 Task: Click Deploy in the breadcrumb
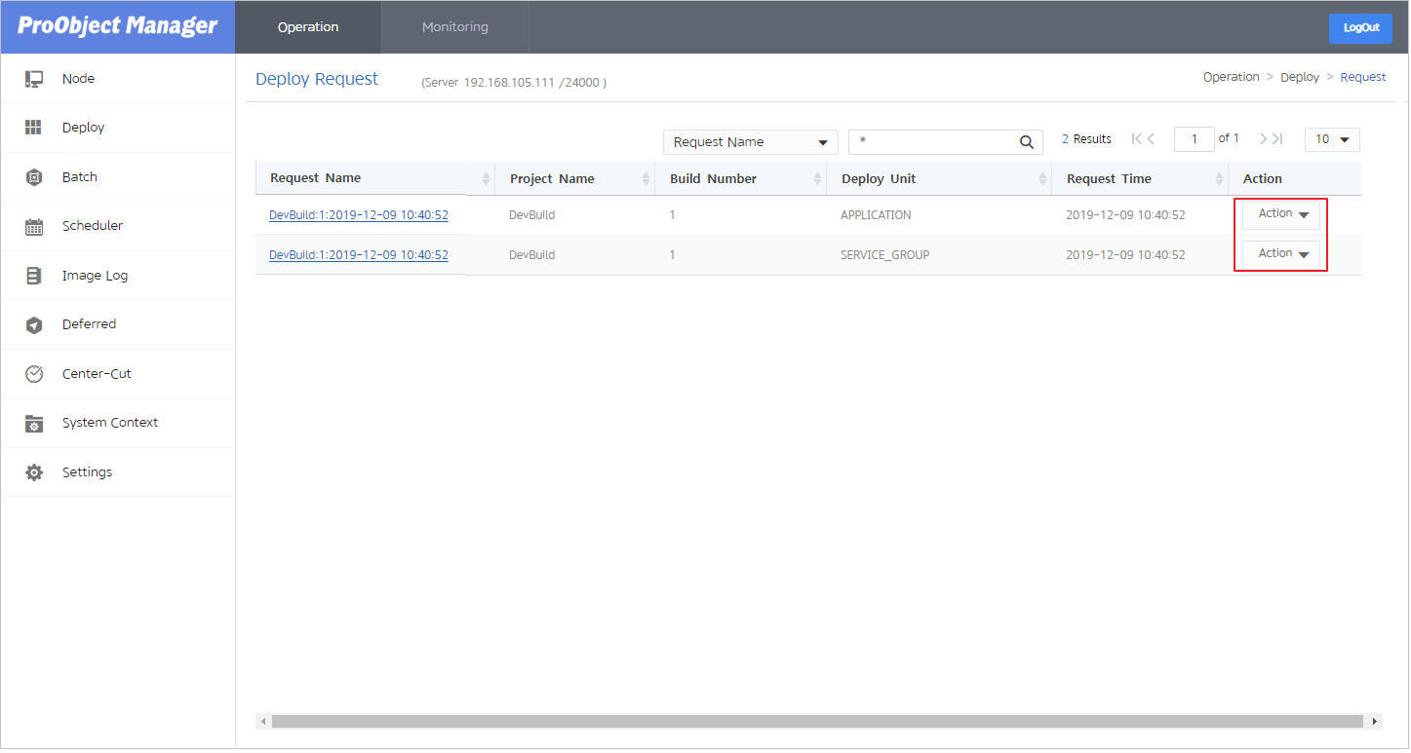[x=1300, y=77]
